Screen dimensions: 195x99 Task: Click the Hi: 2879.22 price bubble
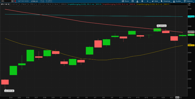tap(161, 26)
